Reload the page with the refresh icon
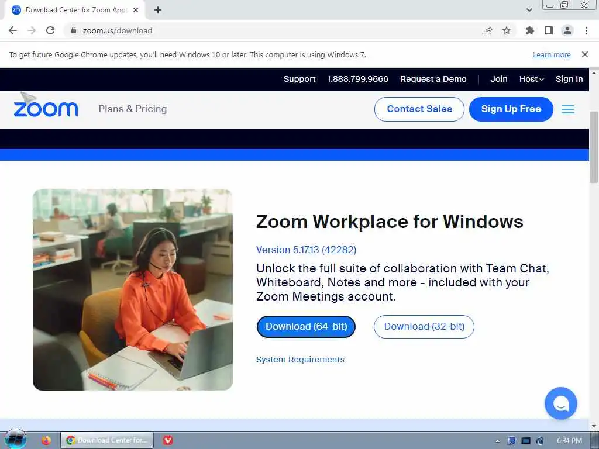This screenshot has height=449, width=599. coord(50,30)
